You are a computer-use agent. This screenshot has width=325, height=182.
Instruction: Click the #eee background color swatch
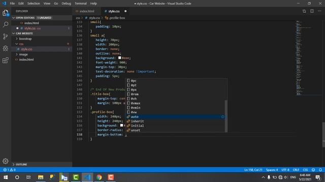pyautogui.click(x=120, y=58)
